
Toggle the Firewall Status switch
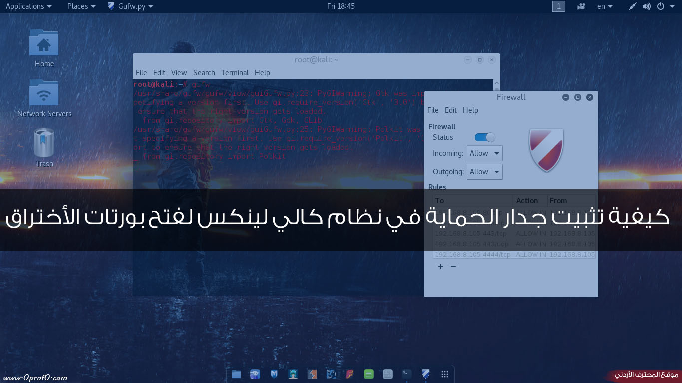click(x=485, y=137)
